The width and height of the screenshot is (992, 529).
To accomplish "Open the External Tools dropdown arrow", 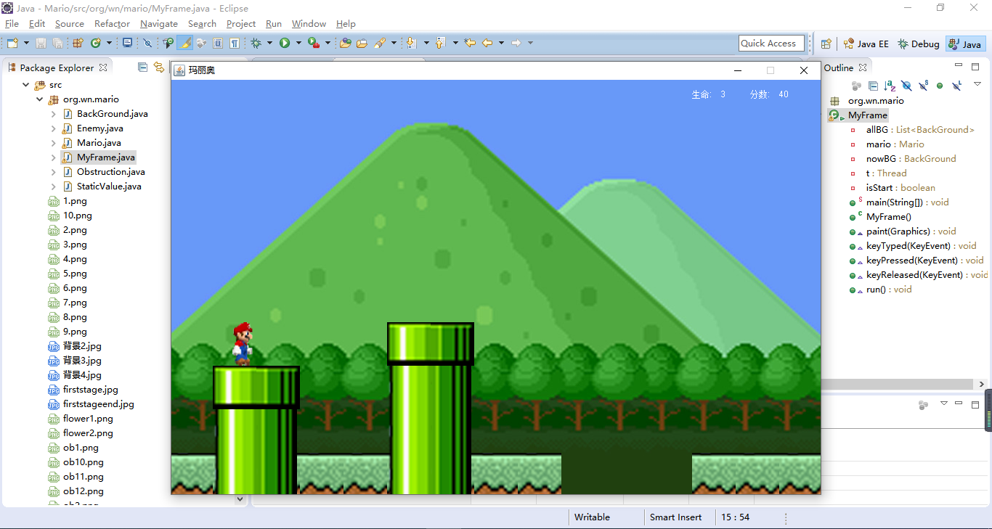I will tap(328, 44).
